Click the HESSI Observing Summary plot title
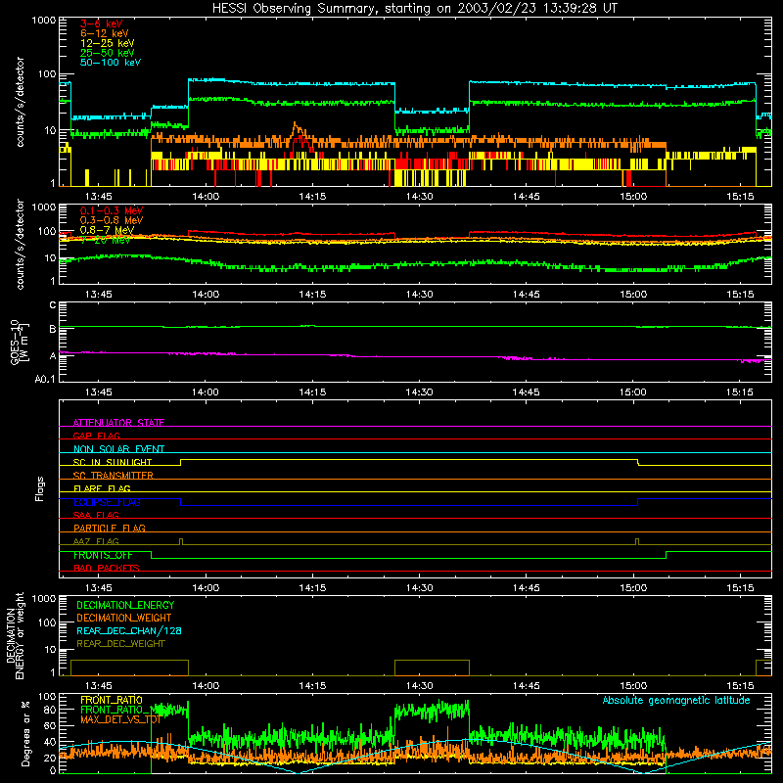Screen dimensions: 783x783 point(415,8)
